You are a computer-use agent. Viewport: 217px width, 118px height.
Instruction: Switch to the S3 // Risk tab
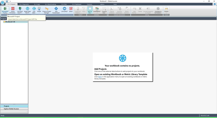click(64, 4)
